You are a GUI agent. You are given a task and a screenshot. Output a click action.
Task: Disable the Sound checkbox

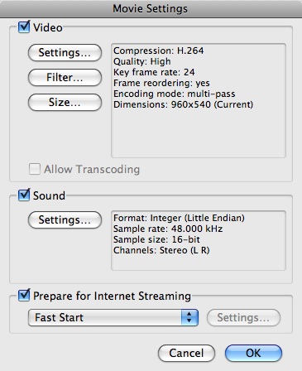tap(24, 195)
